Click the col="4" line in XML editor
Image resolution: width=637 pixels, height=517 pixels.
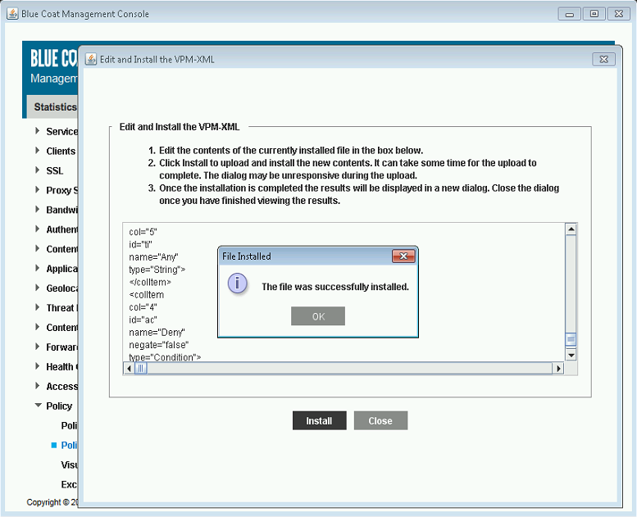pos(143,307)
